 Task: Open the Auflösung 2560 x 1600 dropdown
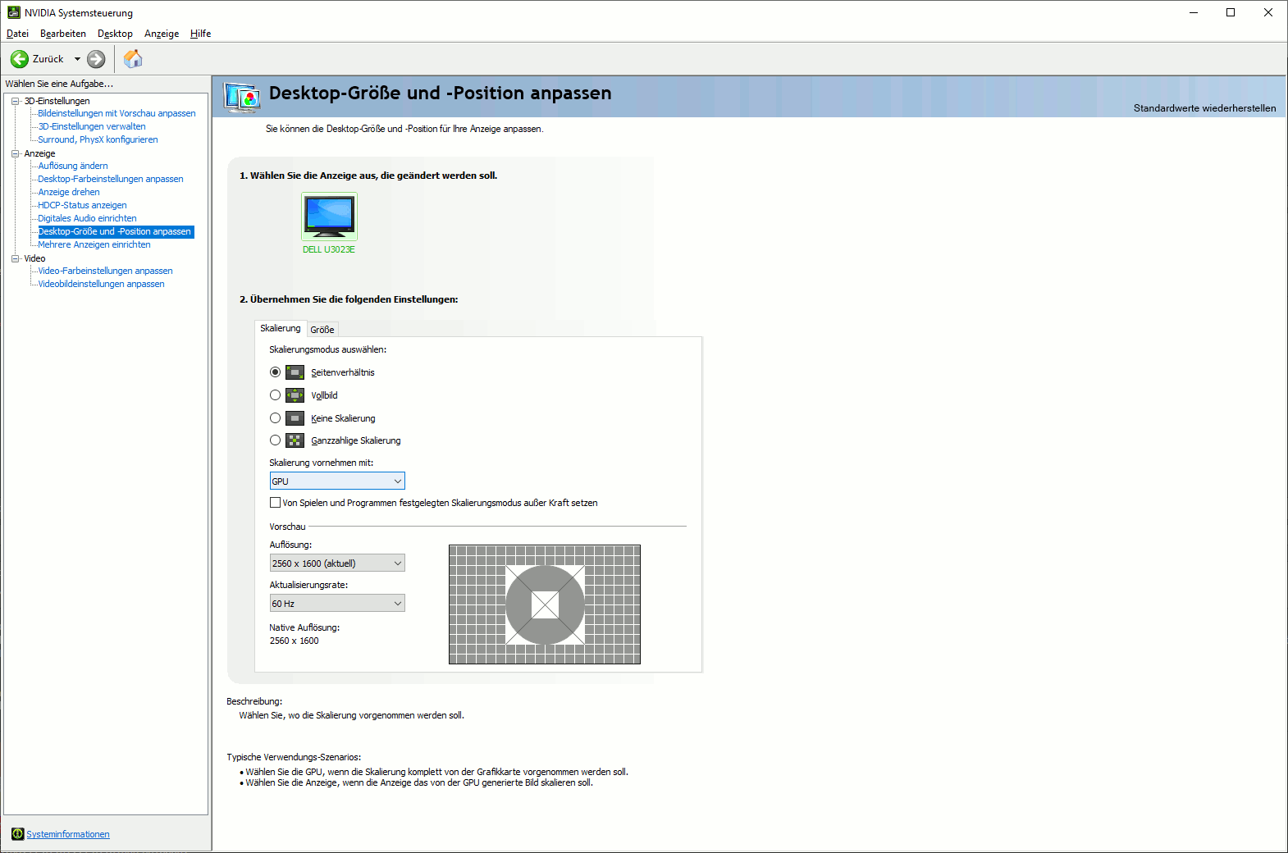[337, 563]
